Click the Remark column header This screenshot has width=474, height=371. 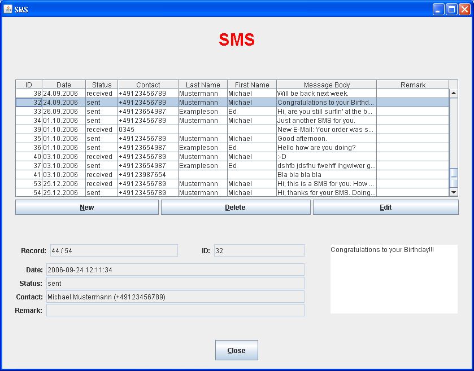[412, 85]
